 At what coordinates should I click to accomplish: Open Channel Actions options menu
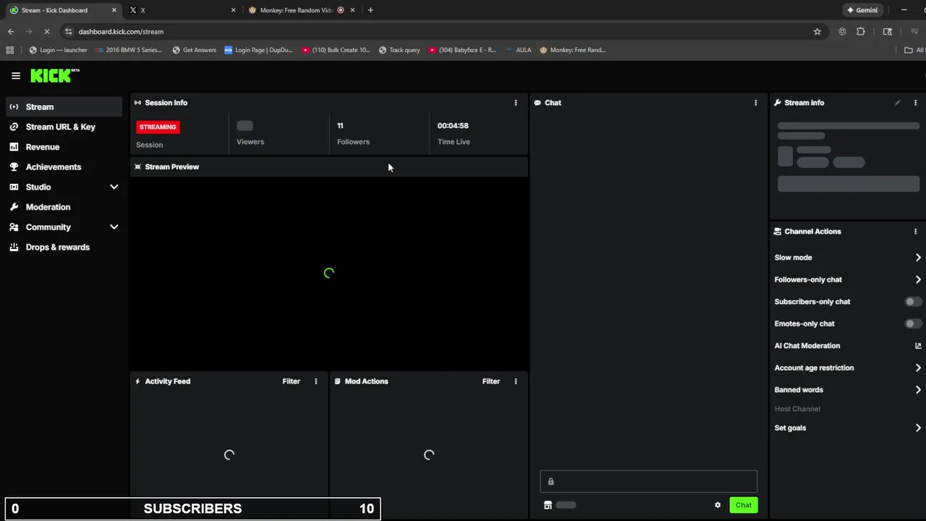click(915, 232)
